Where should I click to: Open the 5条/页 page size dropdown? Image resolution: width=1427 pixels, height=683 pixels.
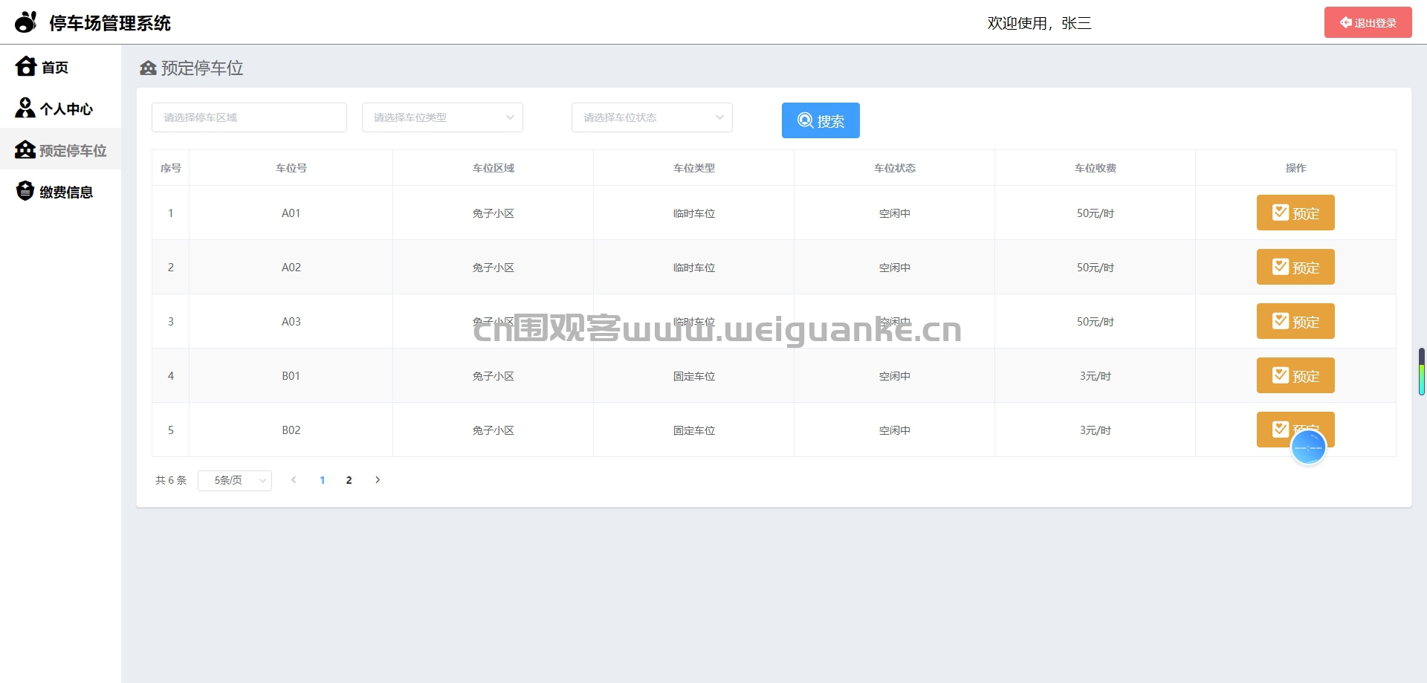point(235,480)
